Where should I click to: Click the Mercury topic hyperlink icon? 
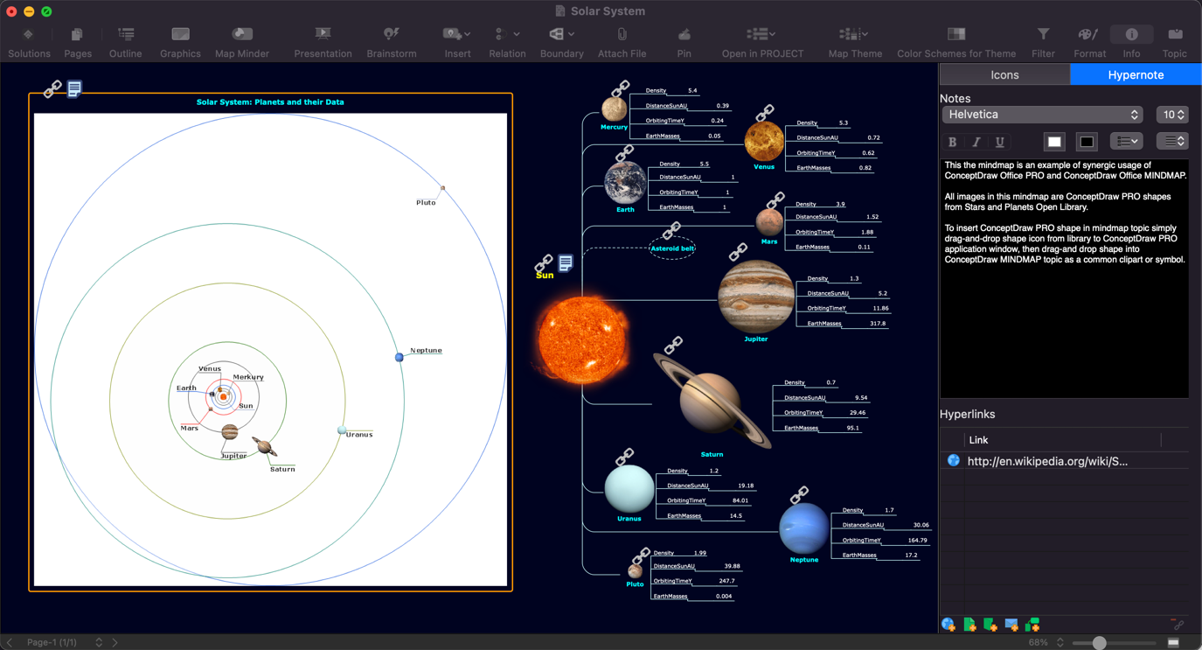620,88
